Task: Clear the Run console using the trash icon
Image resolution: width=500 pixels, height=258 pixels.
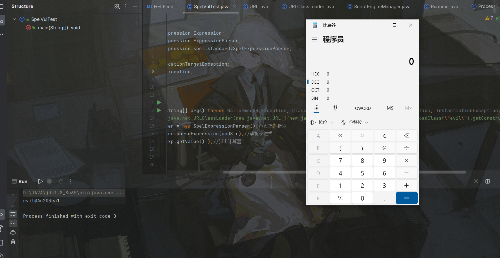Action: click(x=13, y=242)
